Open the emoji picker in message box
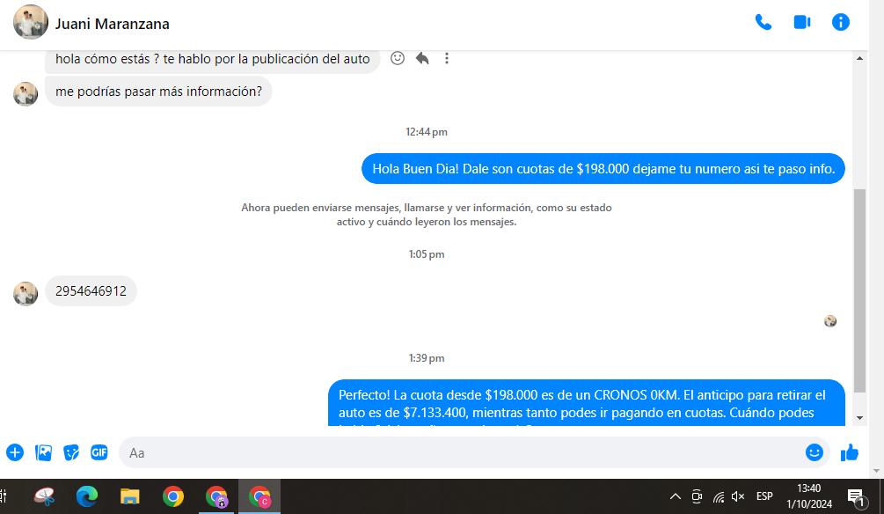Screen dimensions: 884x514 tap(815, 452)
